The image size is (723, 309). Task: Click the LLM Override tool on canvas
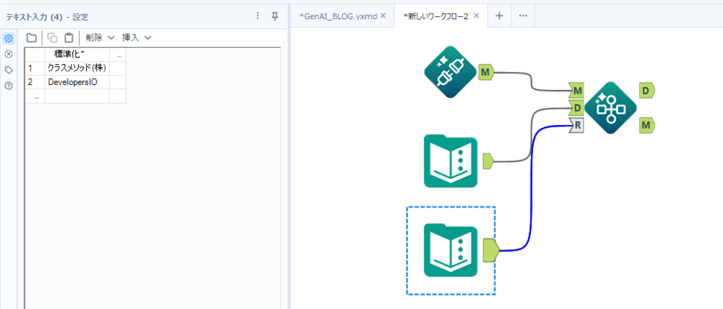pyautogui.click(x=450, y=72)
